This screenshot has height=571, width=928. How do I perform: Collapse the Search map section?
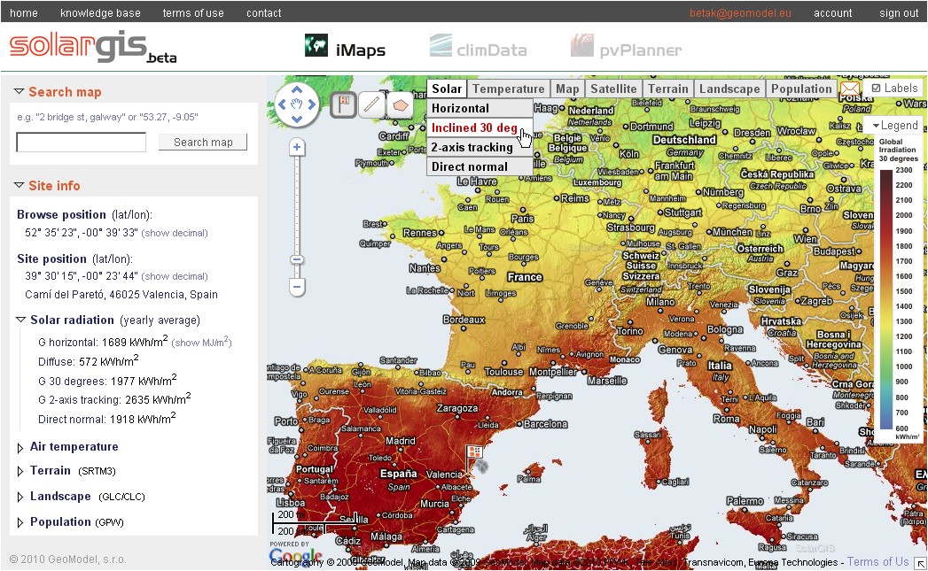[x=19, y=91]
